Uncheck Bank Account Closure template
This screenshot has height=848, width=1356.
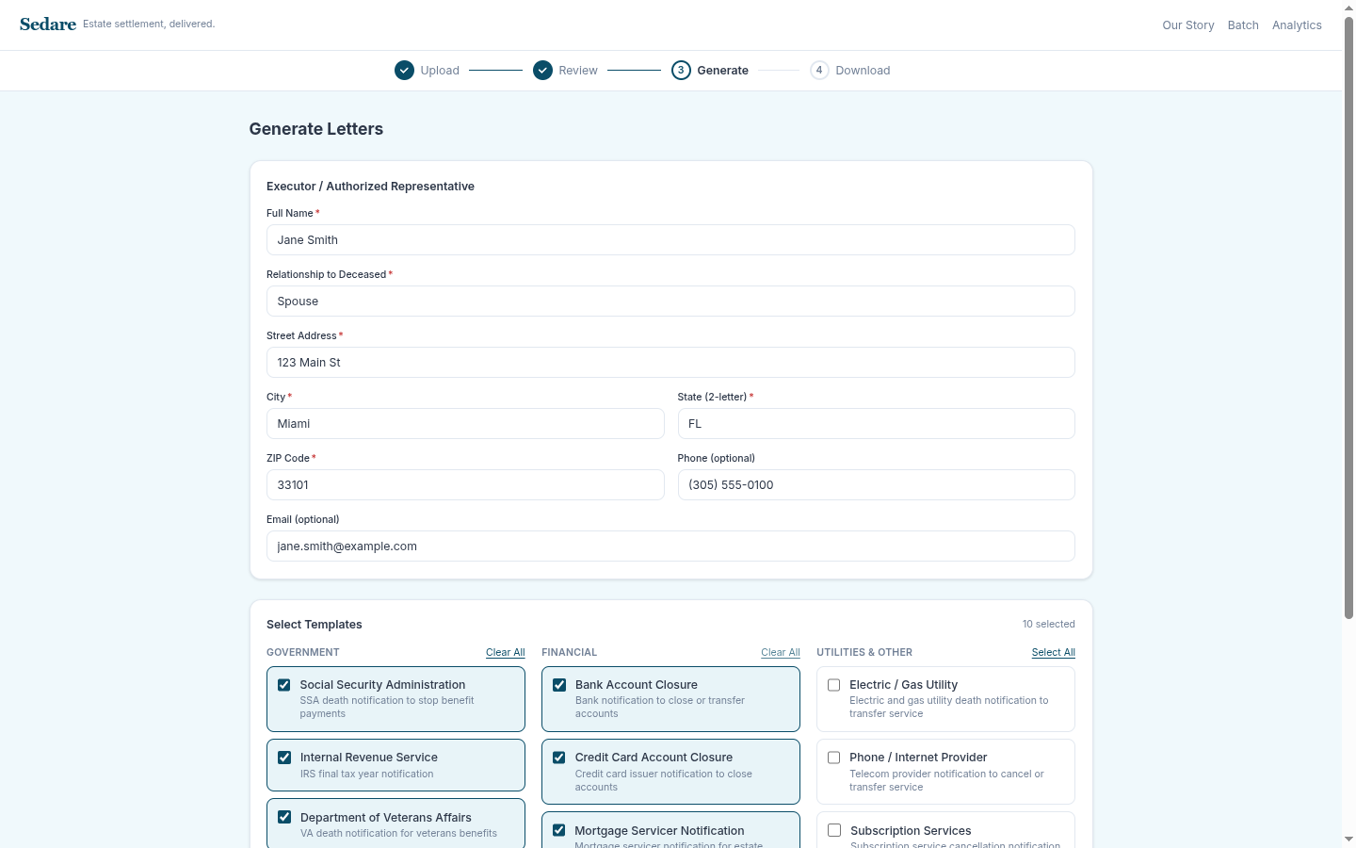[559, 685]
